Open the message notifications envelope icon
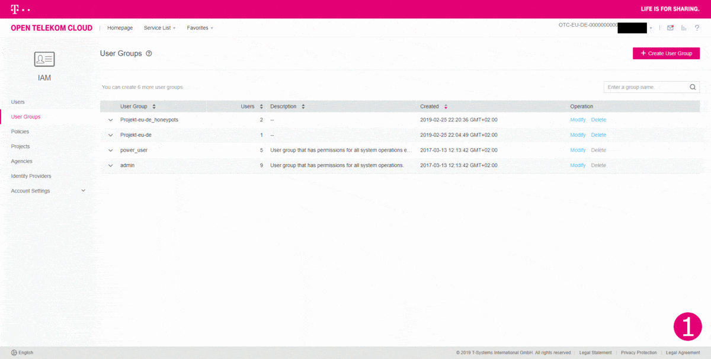Viewport: 711px width, 359px height. coord(670,27)
